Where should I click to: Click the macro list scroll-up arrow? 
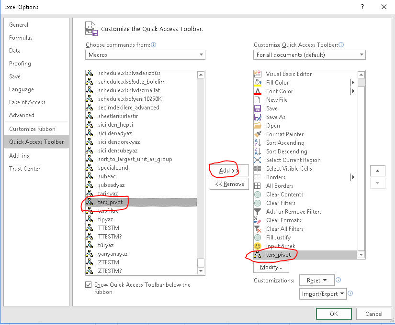201,75
